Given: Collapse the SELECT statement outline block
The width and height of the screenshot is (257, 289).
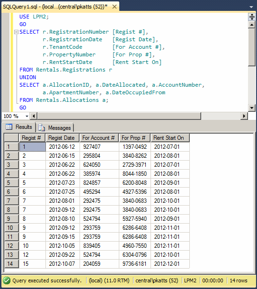Looking at the screenshot, I should pos(16,32).
